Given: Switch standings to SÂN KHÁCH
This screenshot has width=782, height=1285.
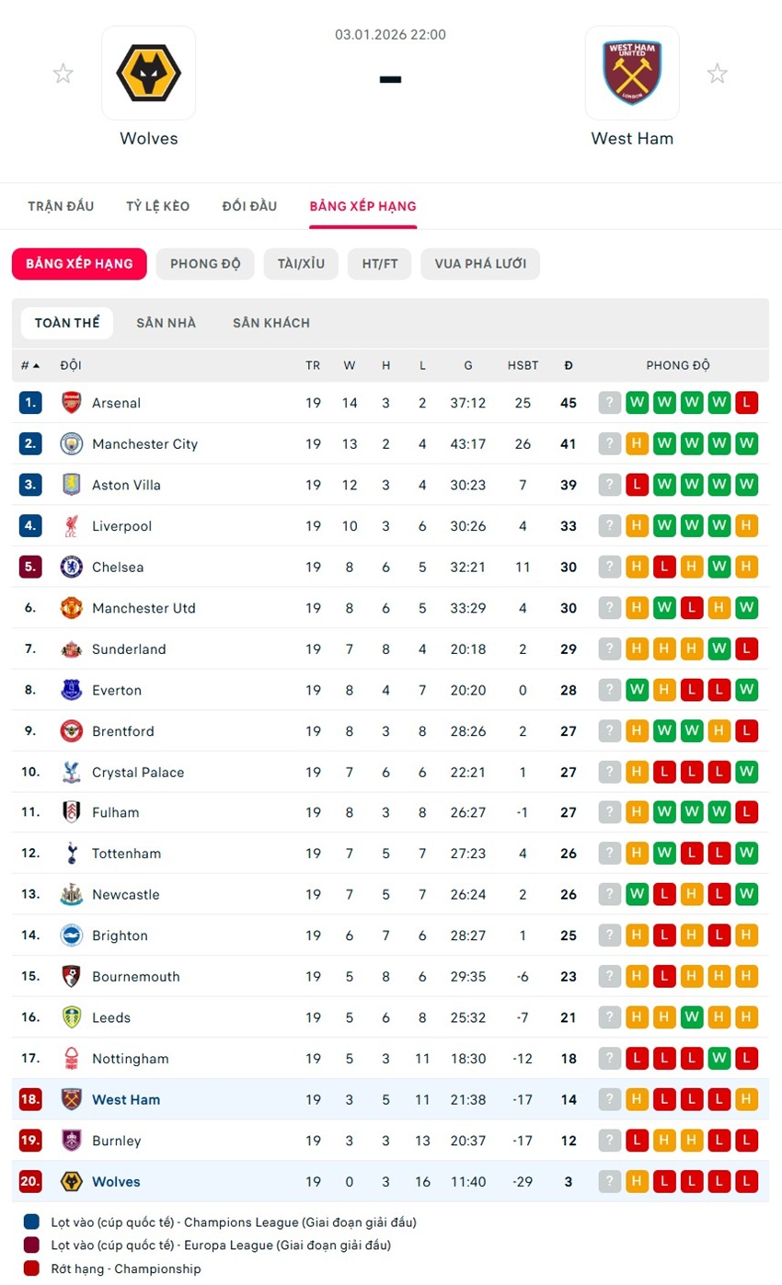Looking at the screenshot, I should click(x=271, y=323).
